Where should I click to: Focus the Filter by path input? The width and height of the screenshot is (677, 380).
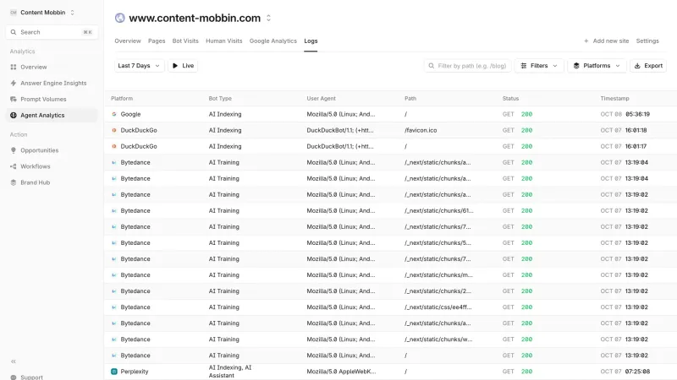click(x=468, y=66)
